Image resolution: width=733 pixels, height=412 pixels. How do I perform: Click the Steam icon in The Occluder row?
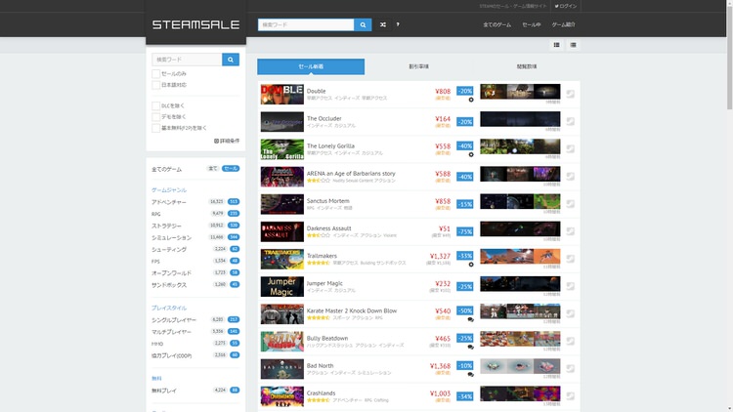[x=571, y=121]
